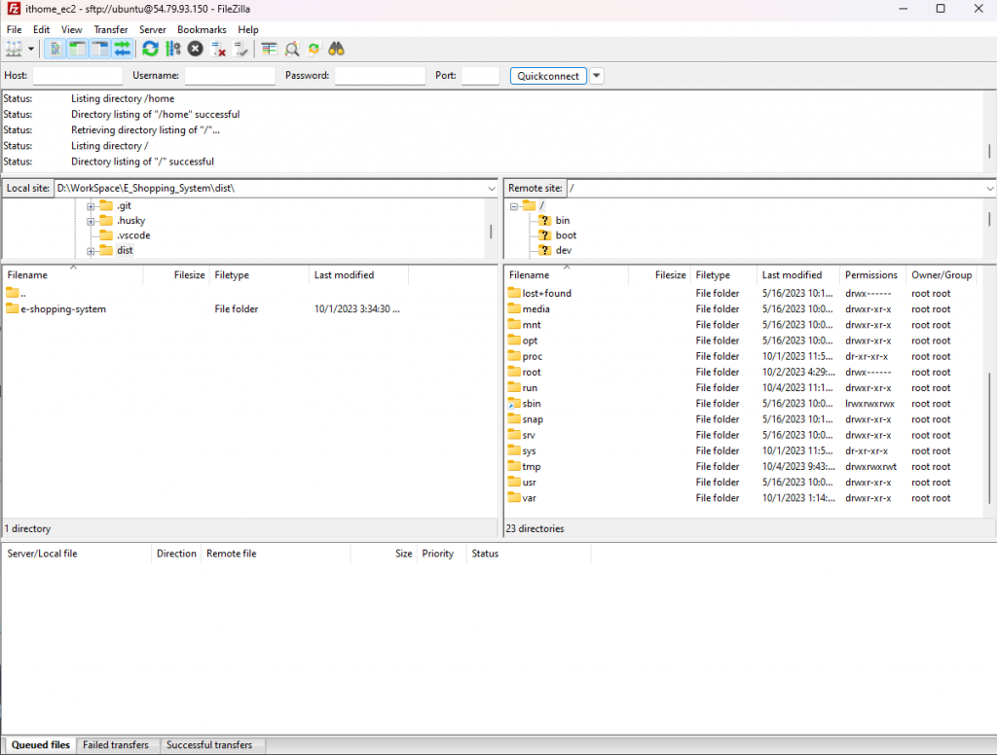Open the Site Manager dropdown arrow

coord(30,49)
